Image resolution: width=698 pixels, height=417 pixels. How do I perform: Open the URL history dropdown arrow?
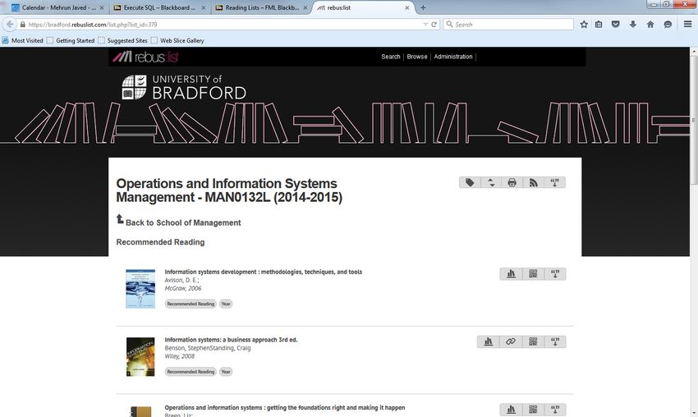click(x=425, y=25)
